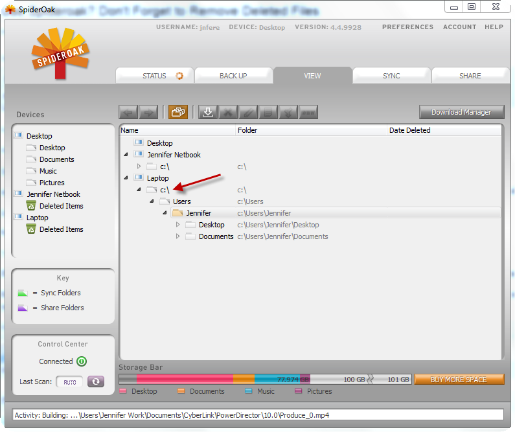Click the download file toolbar icon
515x432 pixels.
pos(208,112)
